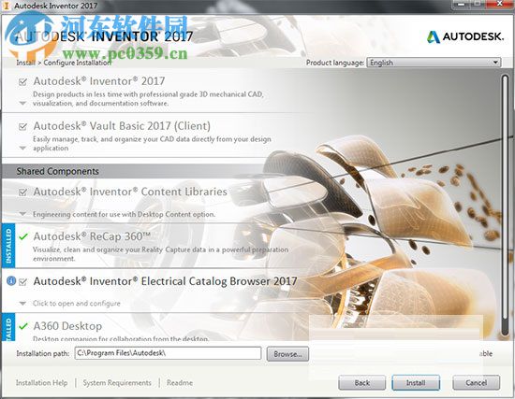
Task: Click the INSTALLED badge beside ReCap 360
Action: click(8, 245)
